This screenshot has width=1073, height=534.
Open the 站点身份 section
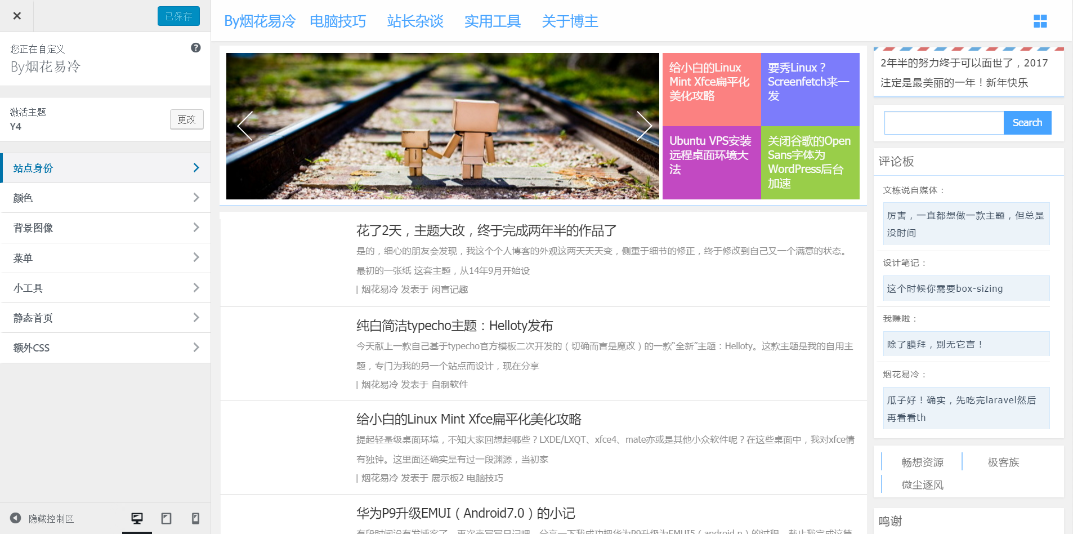coord(105,168)
